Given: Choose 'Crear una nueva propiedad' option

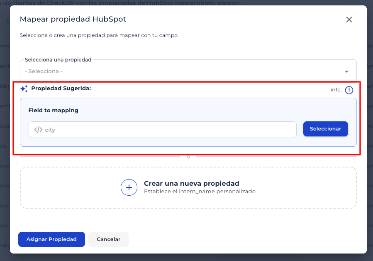Looking at the screenshot, I should point(191,184).
